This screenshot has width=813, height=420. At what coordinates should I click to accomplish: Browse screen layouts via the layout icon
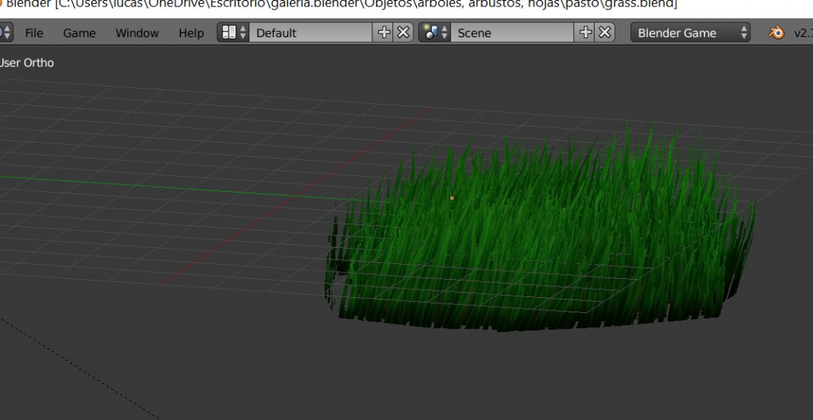point(233,33)
